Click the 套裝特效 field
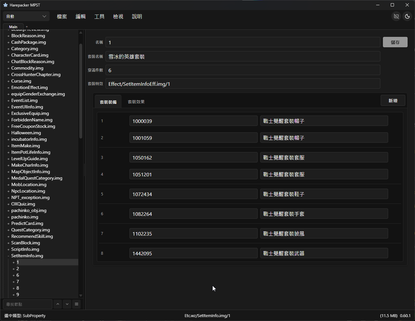415x321 pixels. pyautogui.click(x=243, y=84)
